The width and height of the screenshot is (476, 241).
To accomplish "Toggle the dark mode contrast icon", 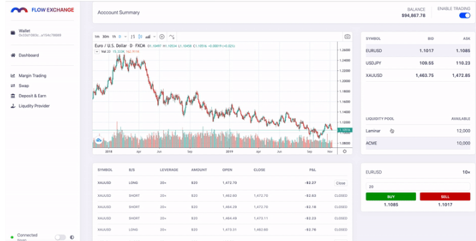I will pyautogui.click(x=72, y=238).
